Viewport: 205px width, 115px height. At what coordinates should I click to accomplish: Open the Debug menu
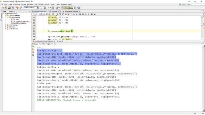pyautogui.click(x=41, y=4)
